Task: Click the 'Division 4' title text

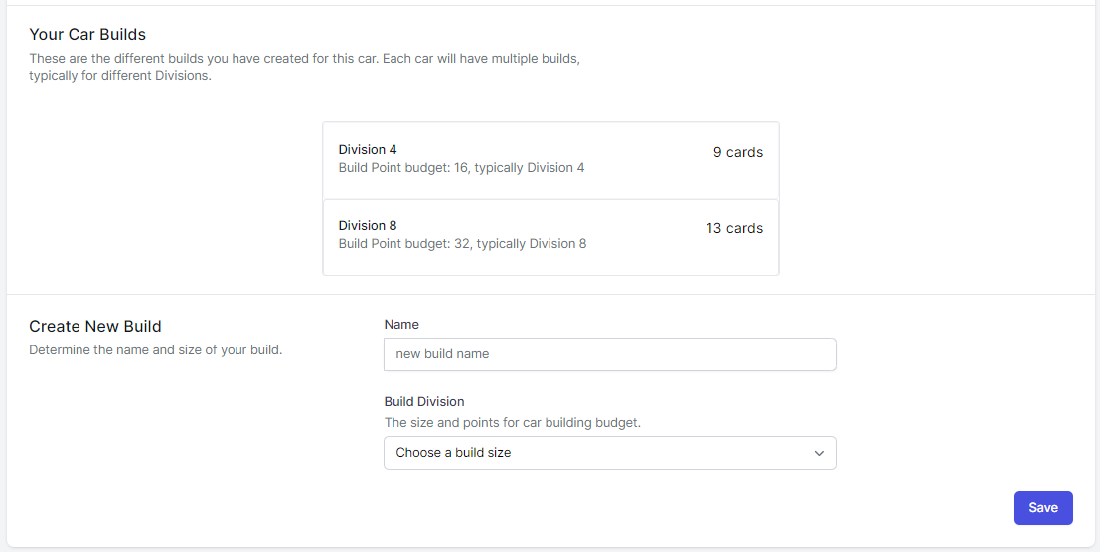Action: [368, 150]
